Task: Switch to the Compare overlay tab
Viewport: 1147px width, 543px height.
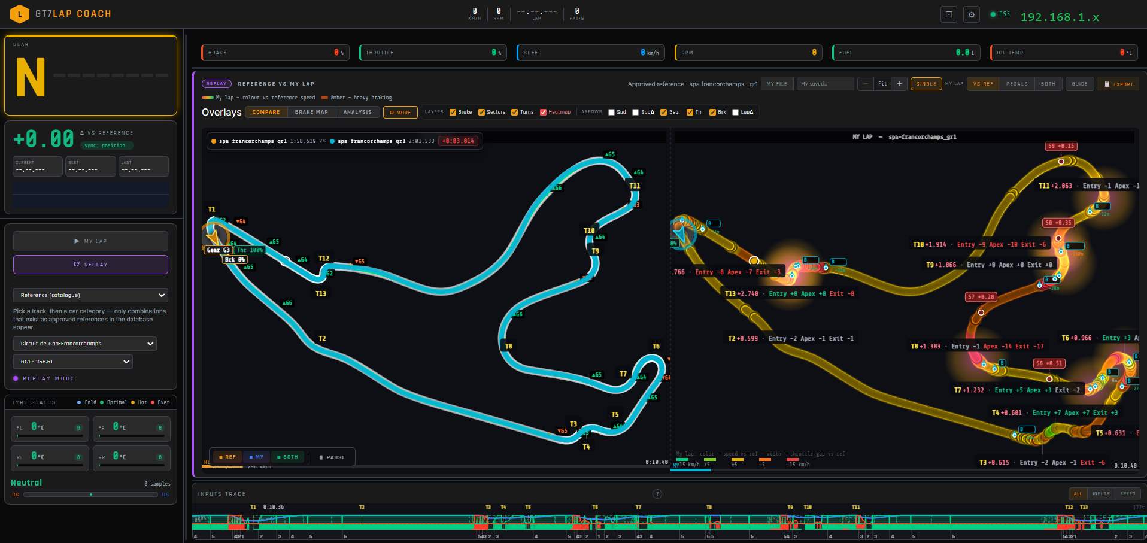Action: coord(266,112)
